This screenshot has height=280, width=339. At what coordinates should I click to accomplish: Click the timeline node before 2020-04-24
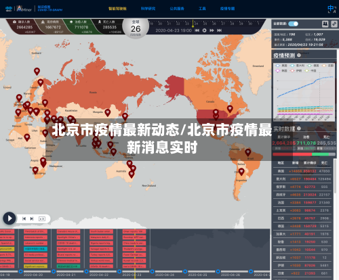pyautogui.click(x=153, y=271)
